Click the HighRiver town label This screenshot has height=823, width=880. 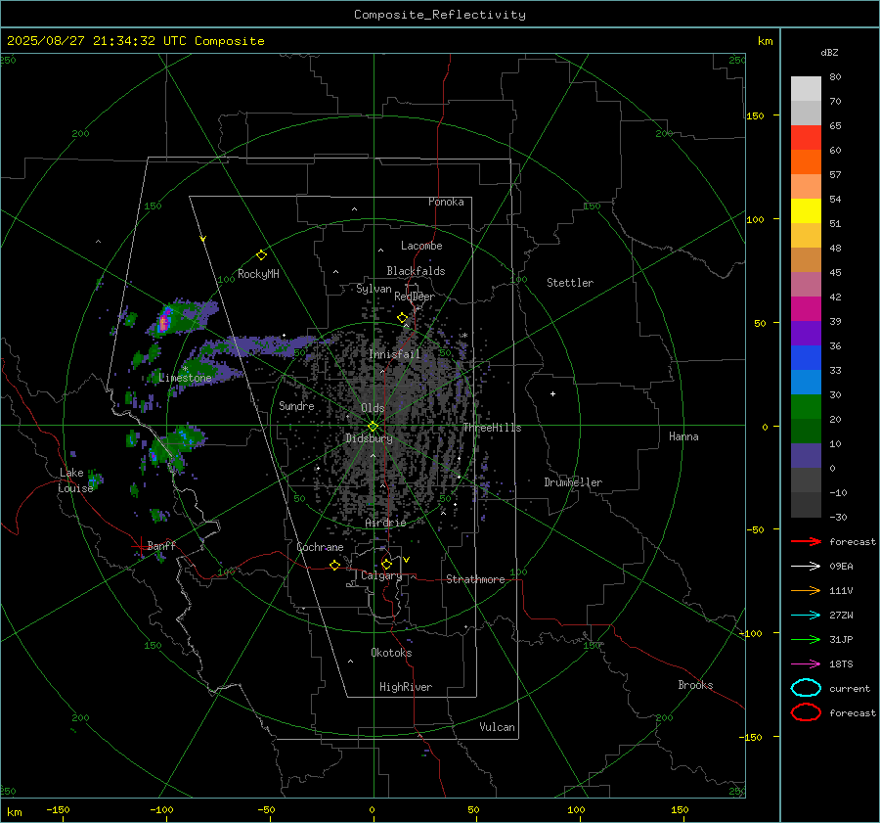tap(406, 687)
